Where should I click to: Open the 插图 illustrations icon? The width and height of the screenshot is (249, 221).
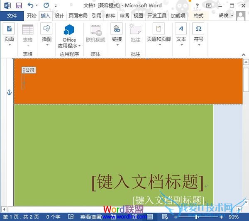[x=46, y=29]
